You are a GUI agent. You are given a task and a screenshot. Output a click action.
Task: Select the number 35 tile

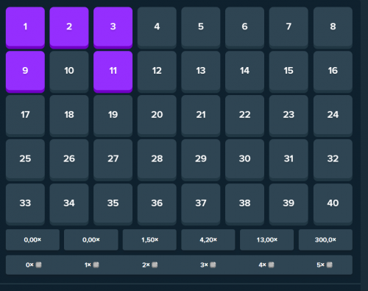point(113,204)
